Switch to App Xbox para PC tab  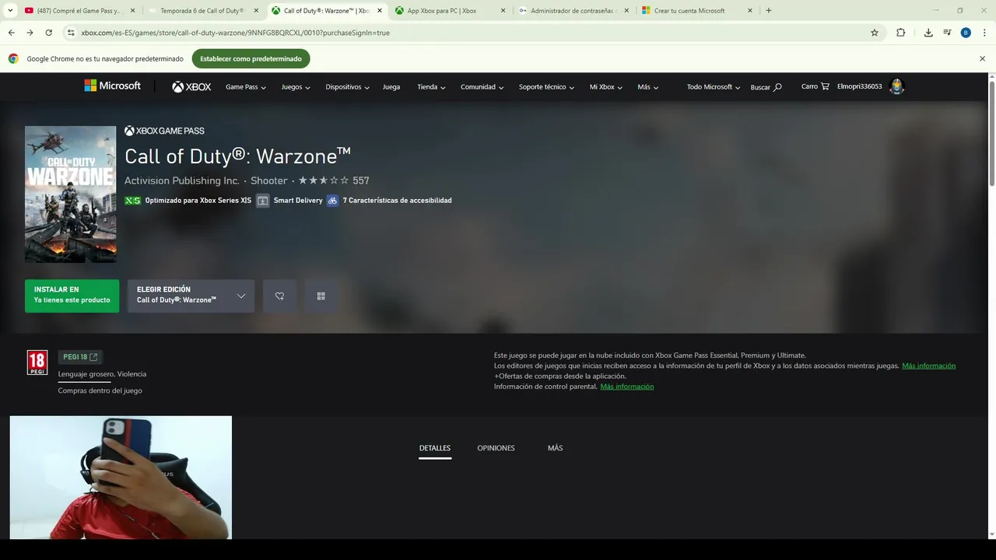(x=450, y=11)
